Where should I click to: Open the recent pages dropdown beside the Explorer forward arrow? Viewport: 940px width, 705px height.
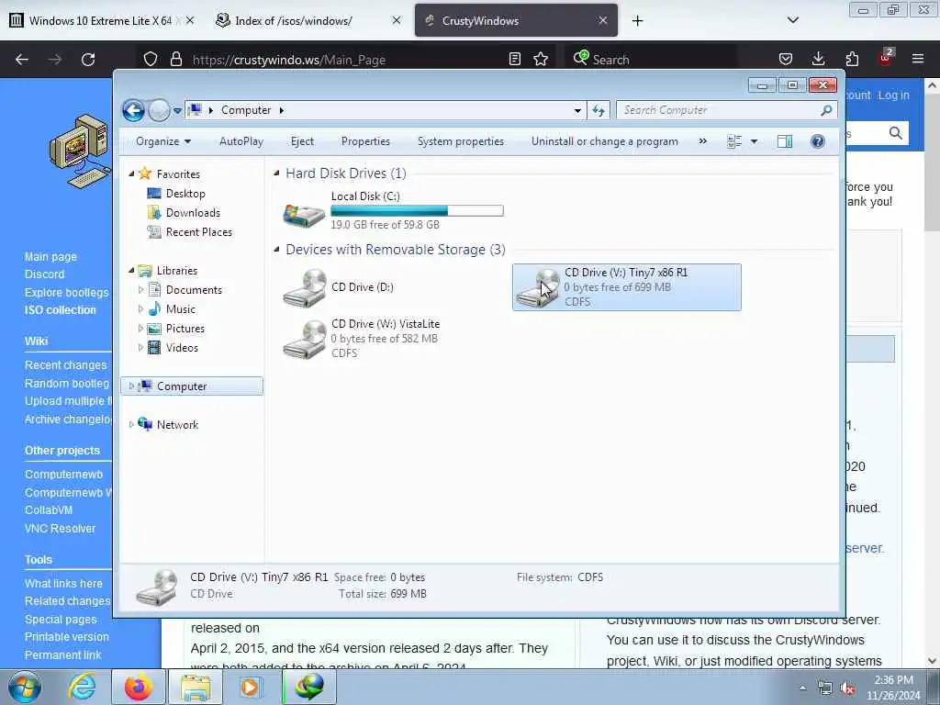coord(177,110)
